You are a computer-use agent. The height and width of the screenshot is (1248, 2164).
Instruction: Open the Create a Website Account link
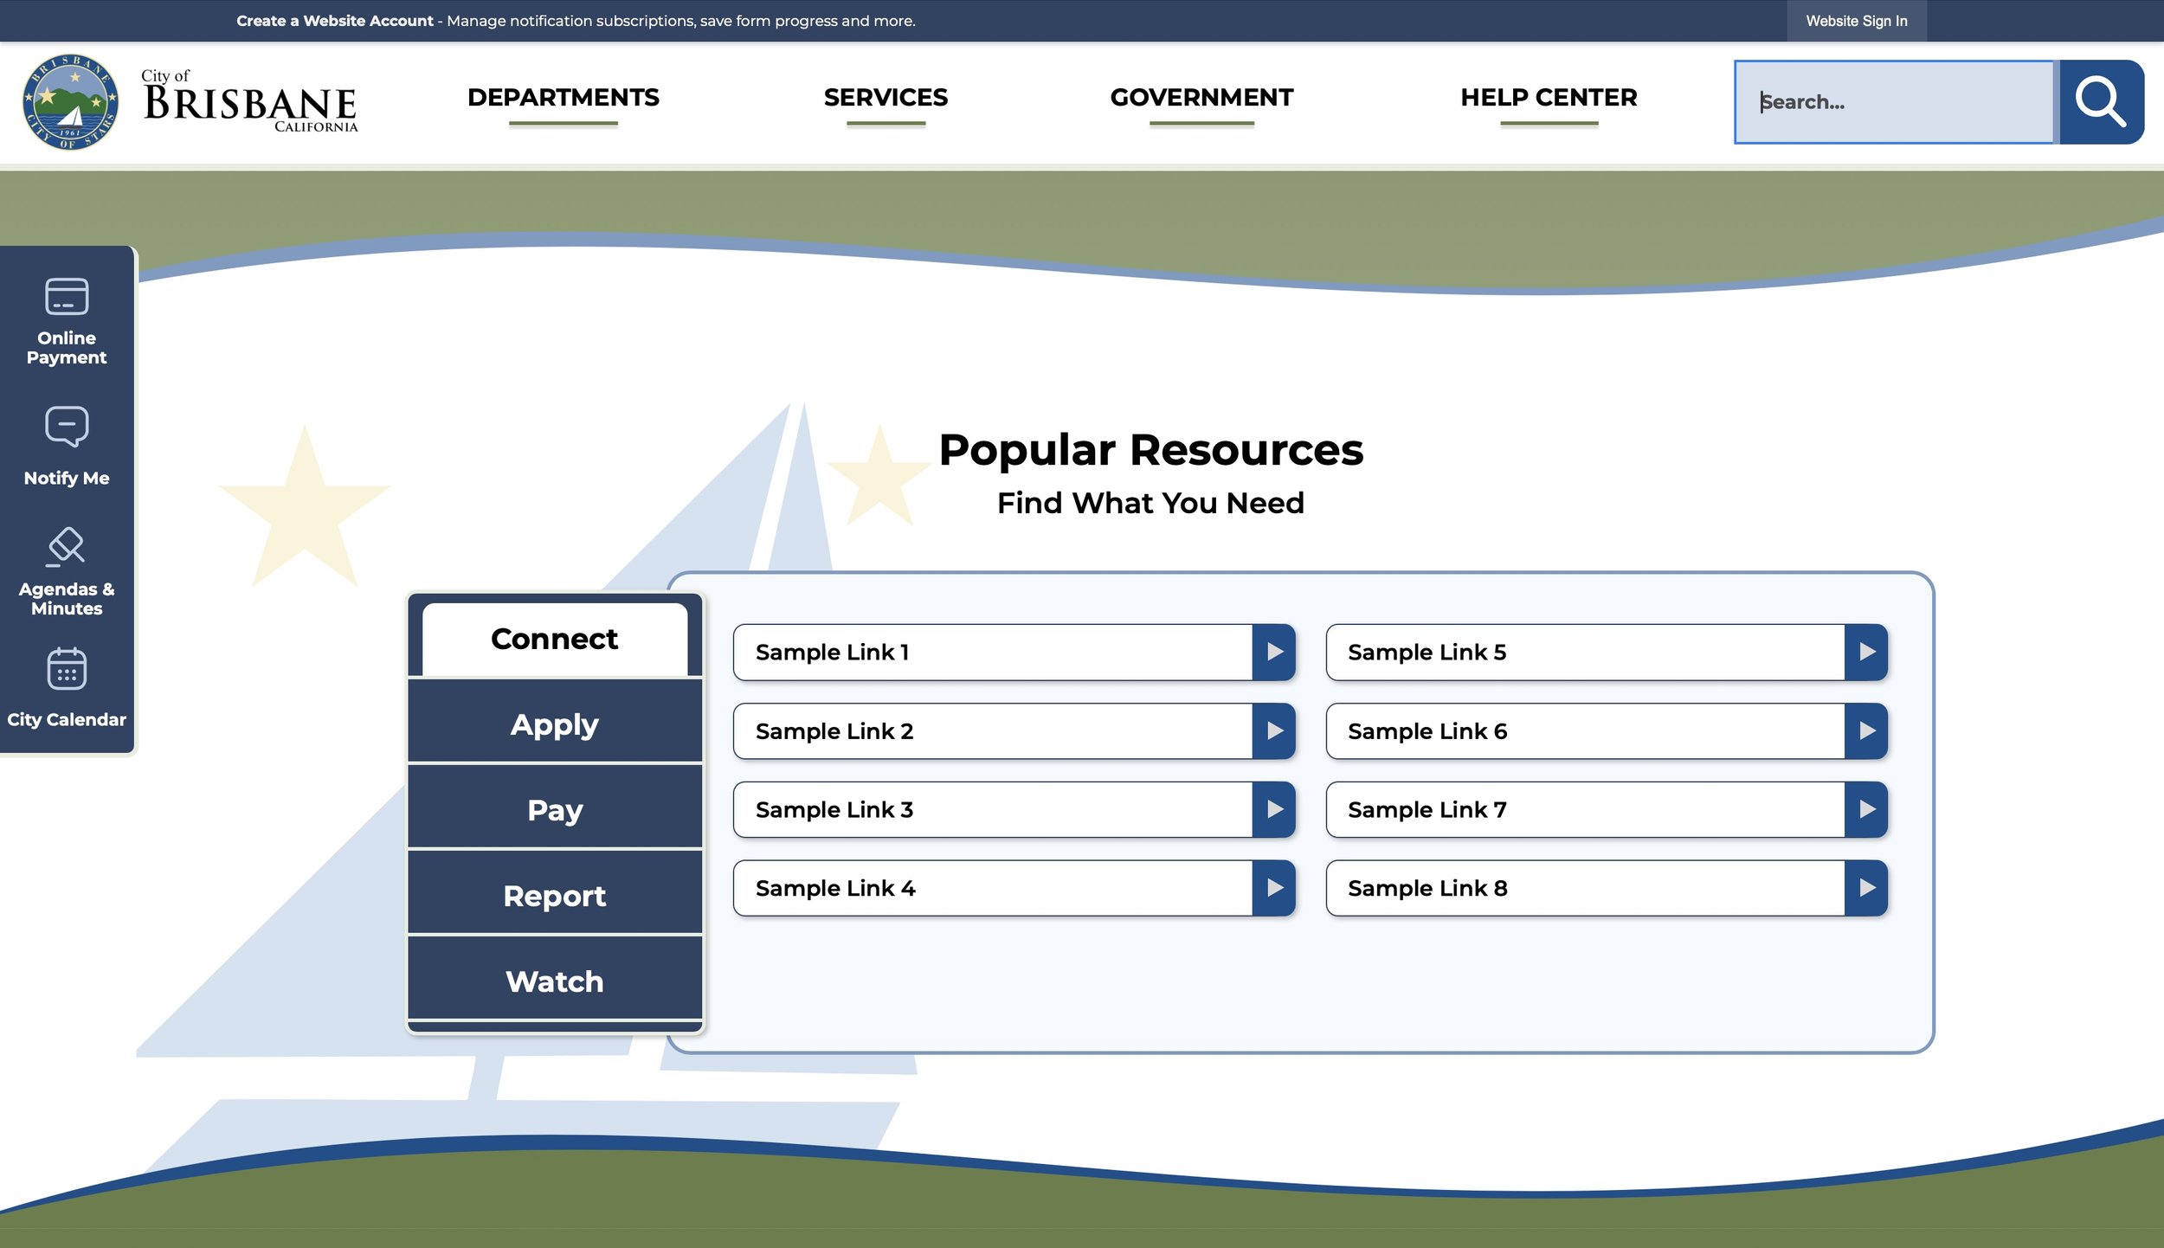point(334,21)
